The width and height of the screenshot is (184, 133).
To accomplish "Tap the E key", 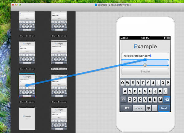I will pyautogui.click(x=132, y=83).
